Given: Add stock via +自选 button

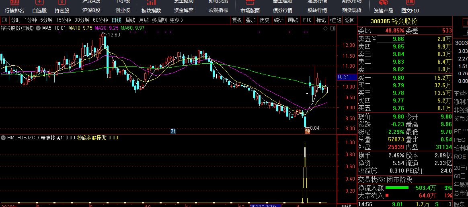Looking at the screenshot, I should [x=335, y=20].
